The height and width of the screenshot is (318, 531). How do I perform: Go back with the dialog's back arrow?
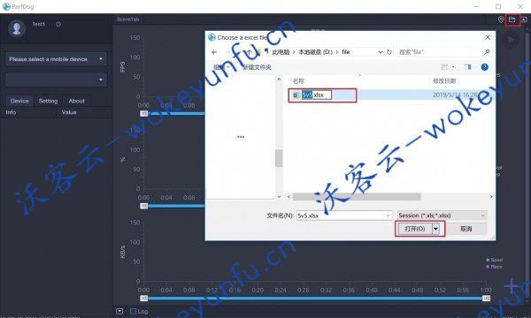(214, 52)
